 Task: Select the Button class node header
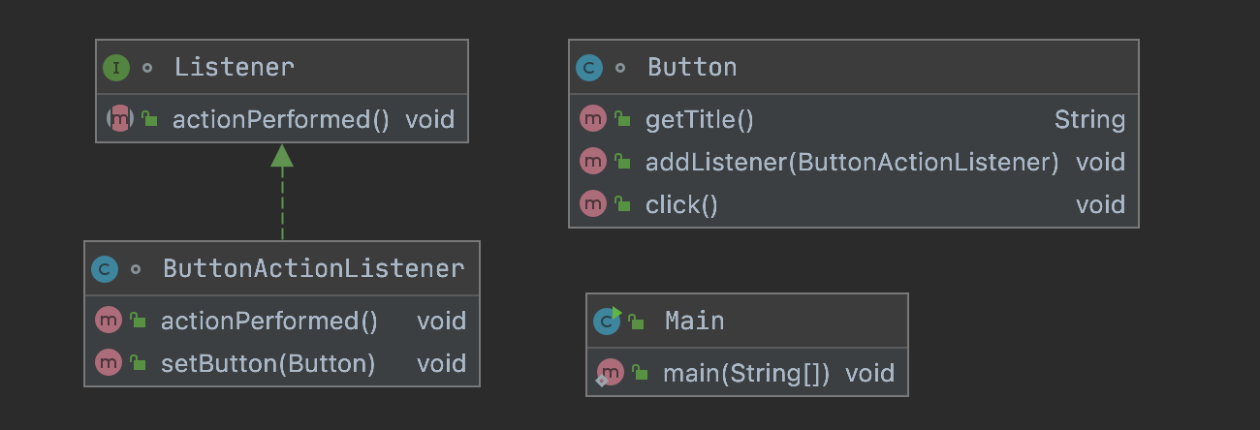pos(853,68)
